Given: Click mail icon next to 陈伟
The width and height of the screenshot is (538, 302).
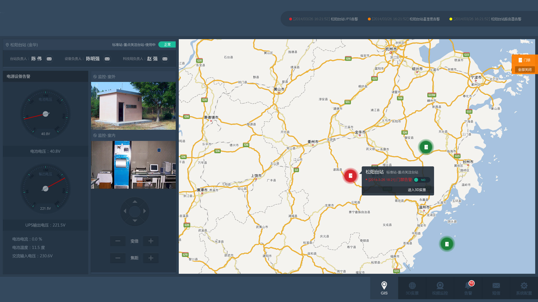Looking at the screenshot, I should point(49,59).
